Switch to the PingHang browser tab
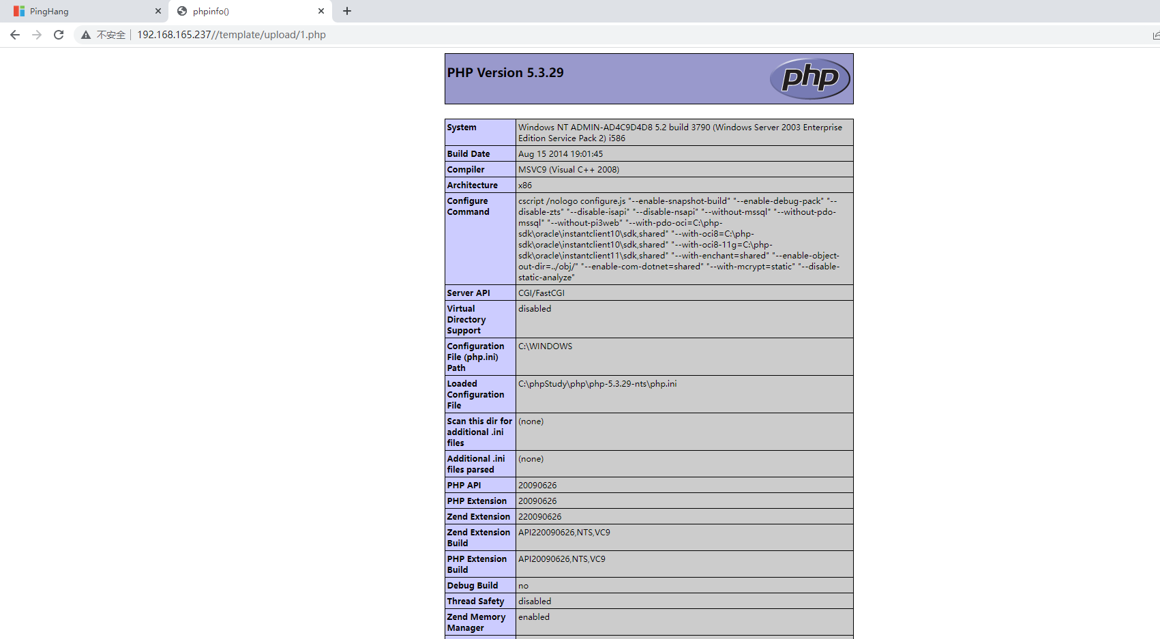This screenshot has width=1160, height=639. click(85, 12)
